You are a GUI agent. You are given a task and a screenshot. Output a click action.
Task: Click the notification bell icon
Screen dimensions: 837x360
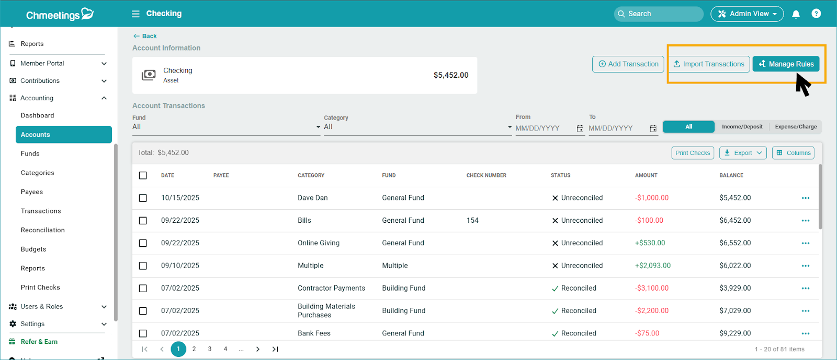coord(796,14)
